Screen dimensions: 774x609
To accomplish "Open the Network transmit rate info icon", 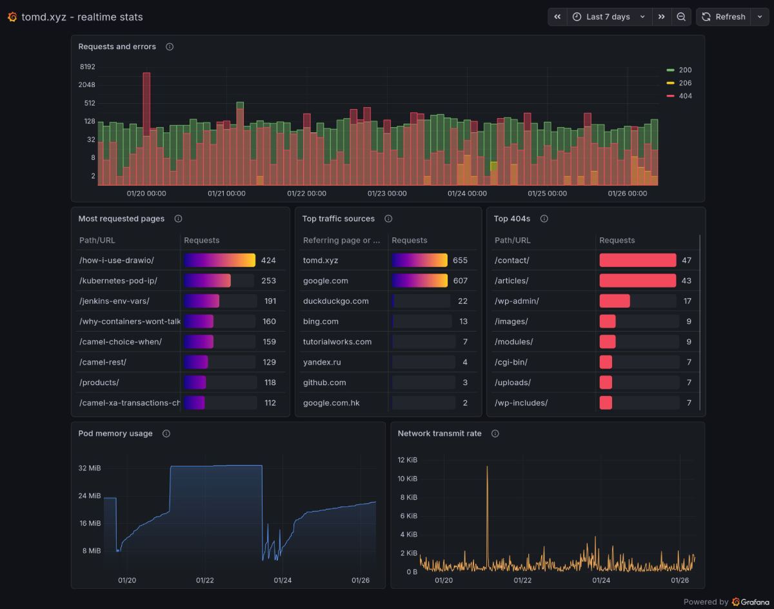I will 495,434.
